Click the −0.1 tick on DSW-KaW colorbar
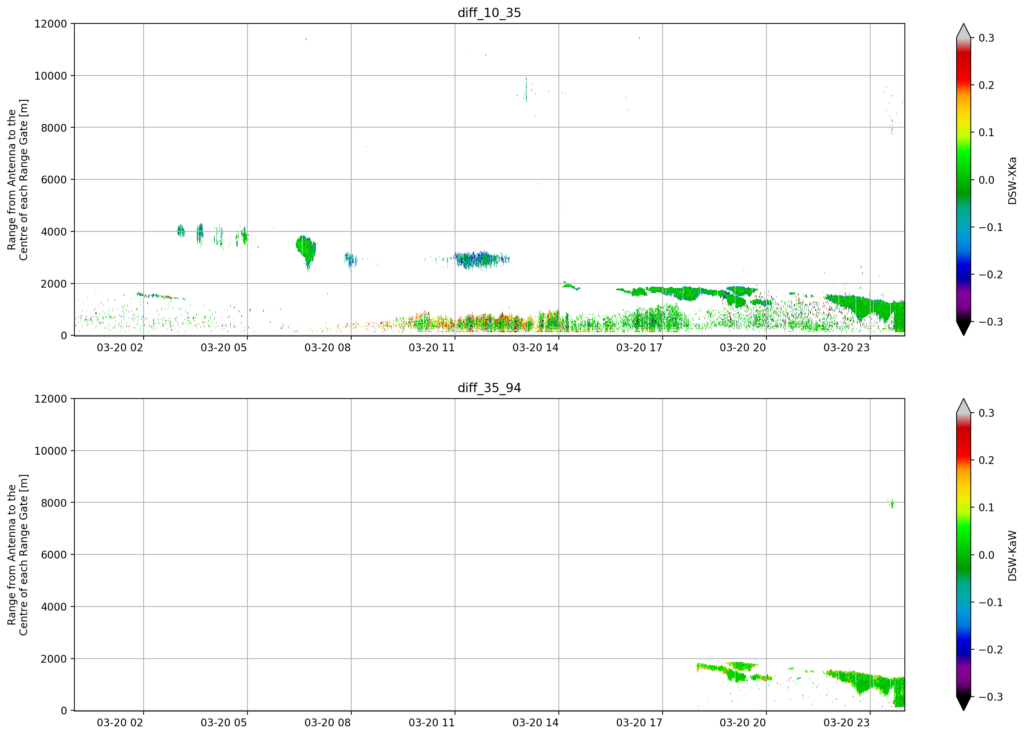Viewport: 1025px width, 736px height. (991, 603)
